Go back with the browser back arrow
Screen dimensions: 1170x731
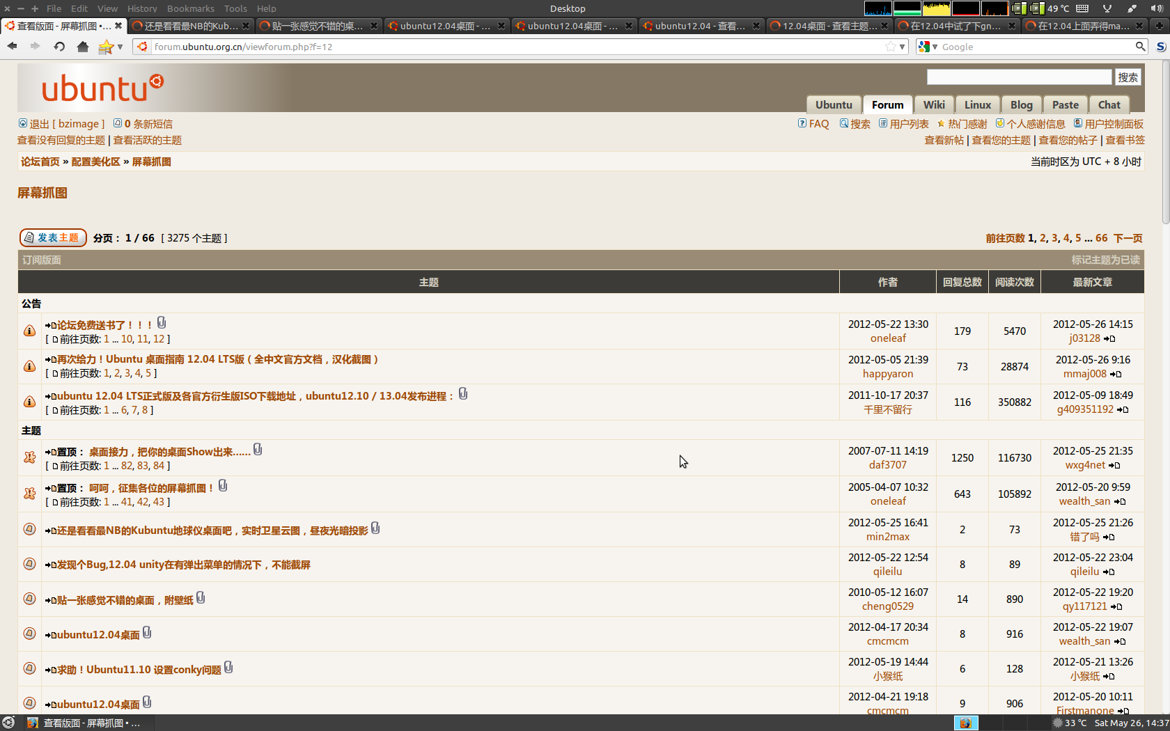pyautogui.click(x=13, y=47)
